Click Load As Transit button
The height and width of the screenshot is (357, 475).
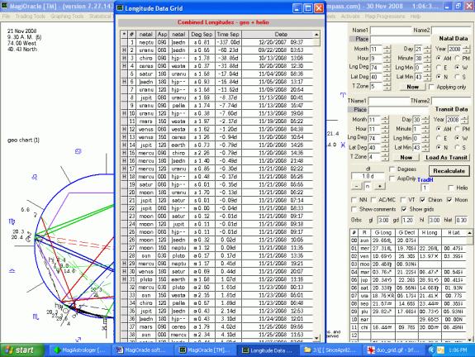click(x=446, y=158)
